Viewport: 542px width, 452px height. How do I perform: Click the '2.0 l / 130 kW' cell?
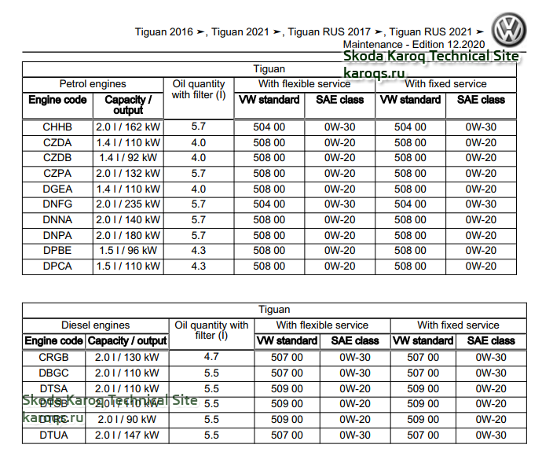pos(126,357)
